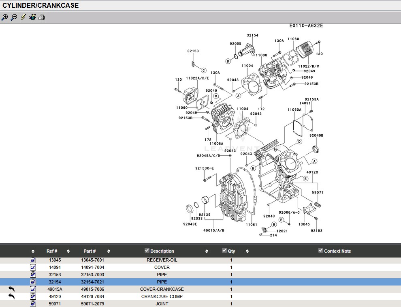
Task: Print the diagram using printer icon
Action: 42,17
